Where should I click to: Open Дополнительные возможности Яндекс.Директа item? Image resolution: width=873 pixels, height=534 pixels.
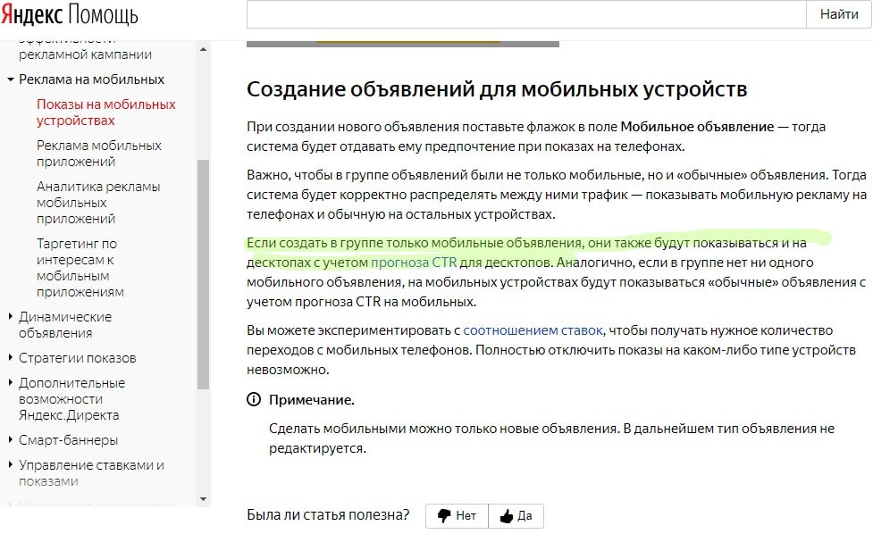(x=71, y=399)
